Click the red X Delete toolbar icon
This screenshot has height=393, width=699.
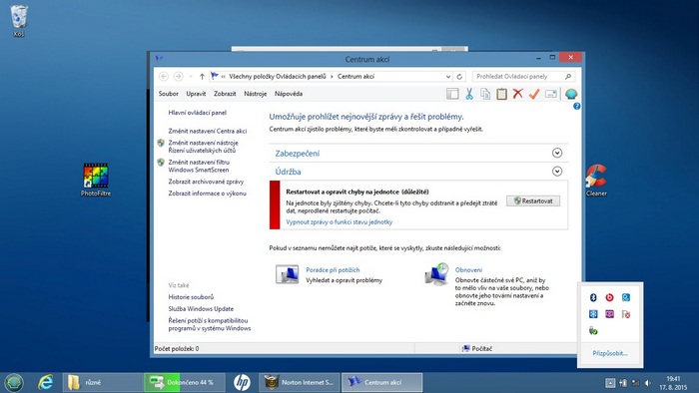517,94
